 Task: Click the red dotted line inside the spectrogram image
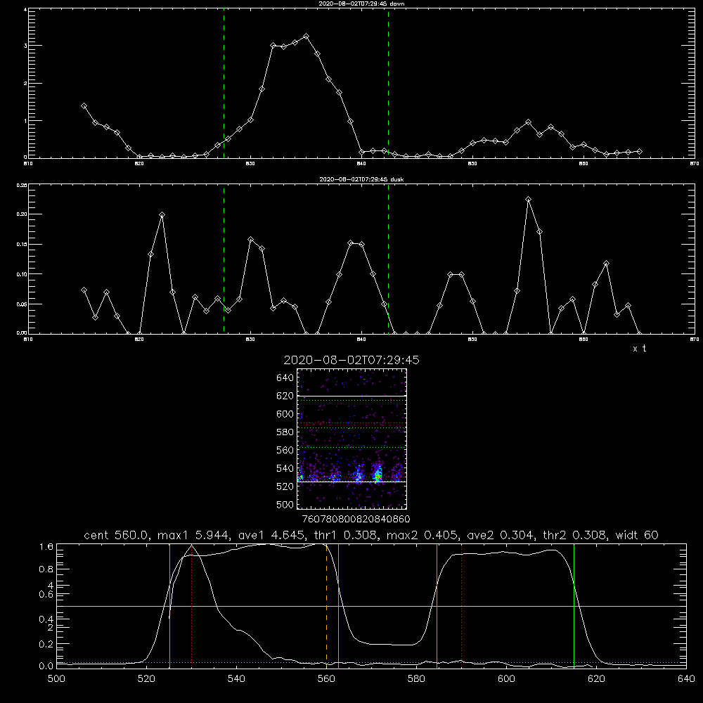pos(352,423)
